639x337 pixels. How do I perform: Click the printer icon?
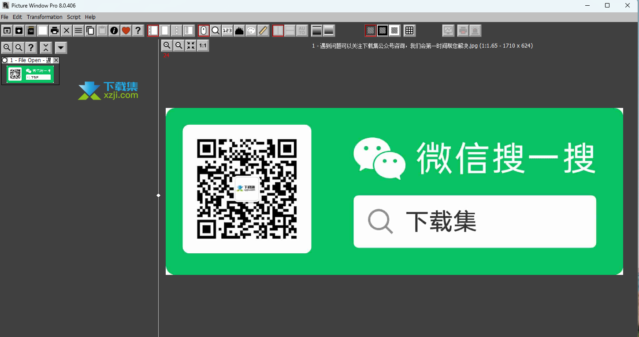[x=55, y=30]
